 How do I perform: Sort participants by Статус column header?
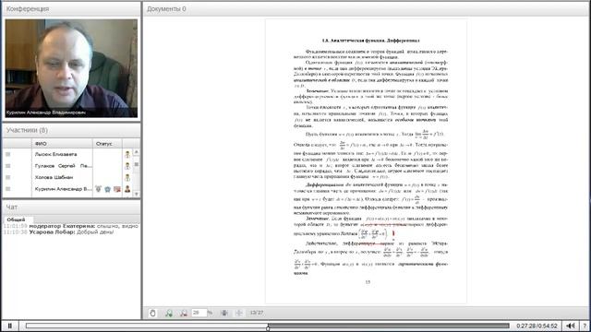pyautogui.click(x=107, y=144)
